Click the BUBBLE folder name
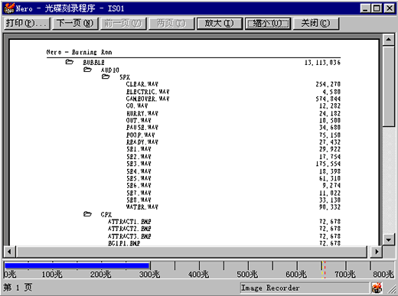 (x=93, y=63)
